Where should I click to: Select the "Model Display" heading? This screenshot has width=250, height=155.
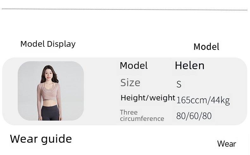[48, 44]
